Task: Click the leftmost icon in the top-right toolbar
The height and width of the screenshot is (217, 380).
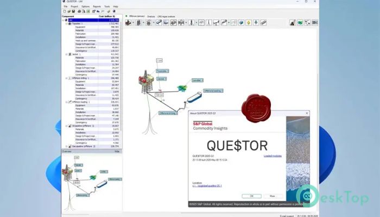Action: pyautogui.click(x=292, y=23)
